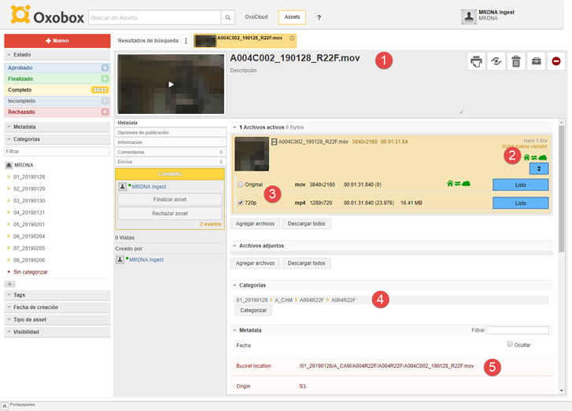Select Sin categorizar category
The width and height of the screenshot is (572, 411).
31,272
